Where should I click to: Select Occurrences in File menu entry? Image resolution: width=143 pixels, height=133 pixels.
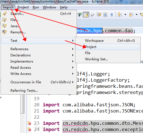39,82
